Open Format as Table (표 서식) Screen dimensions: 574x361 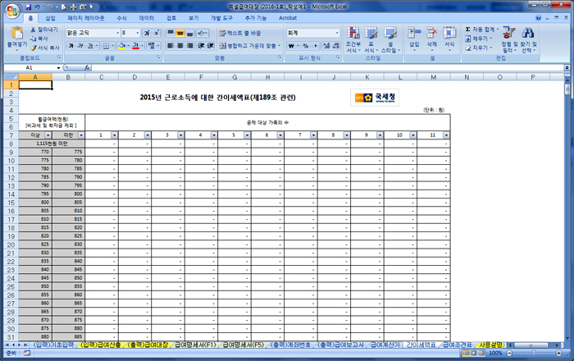371,39
